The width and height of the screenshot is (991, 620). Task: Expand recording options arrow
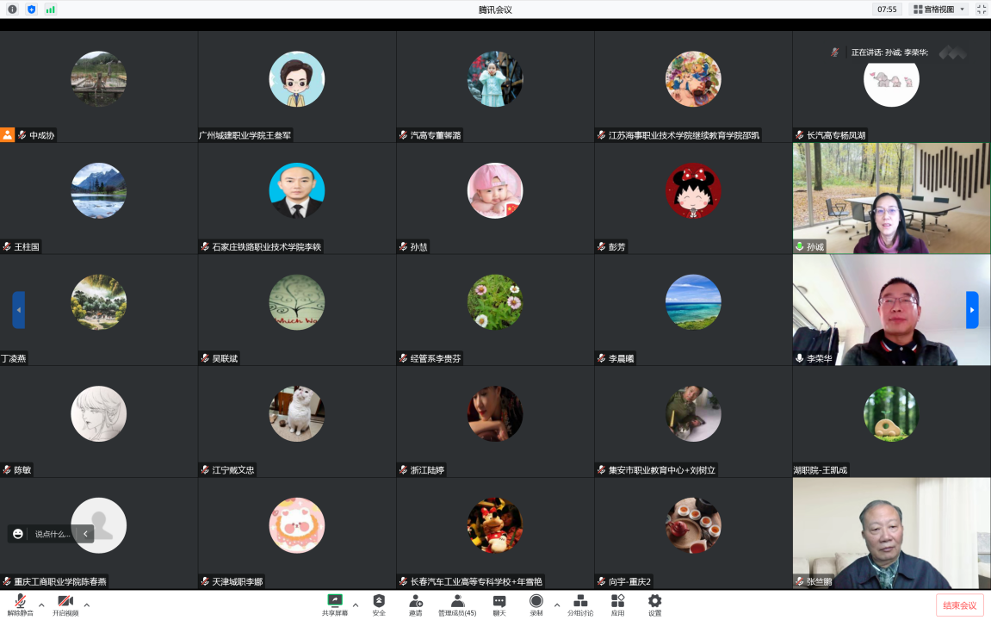pos(557,604)
